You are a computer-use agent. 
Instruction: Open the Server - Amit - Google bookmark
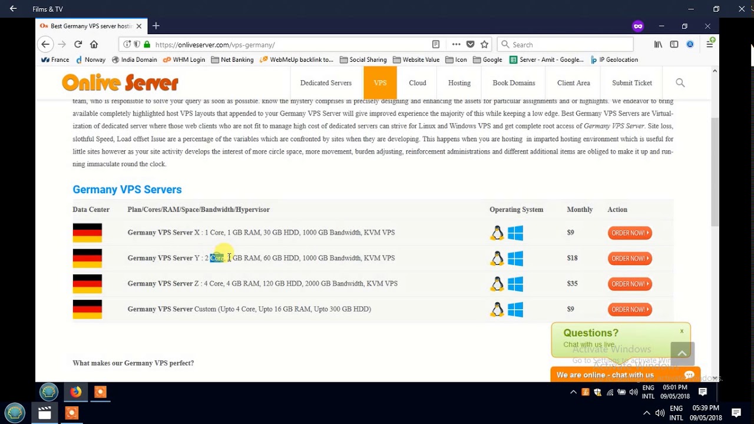click(547, 59)
